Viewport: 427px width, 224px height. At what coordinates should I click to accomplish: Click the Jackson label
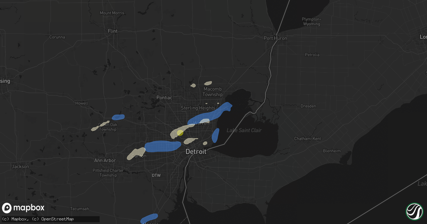click(x=20, y=166)
